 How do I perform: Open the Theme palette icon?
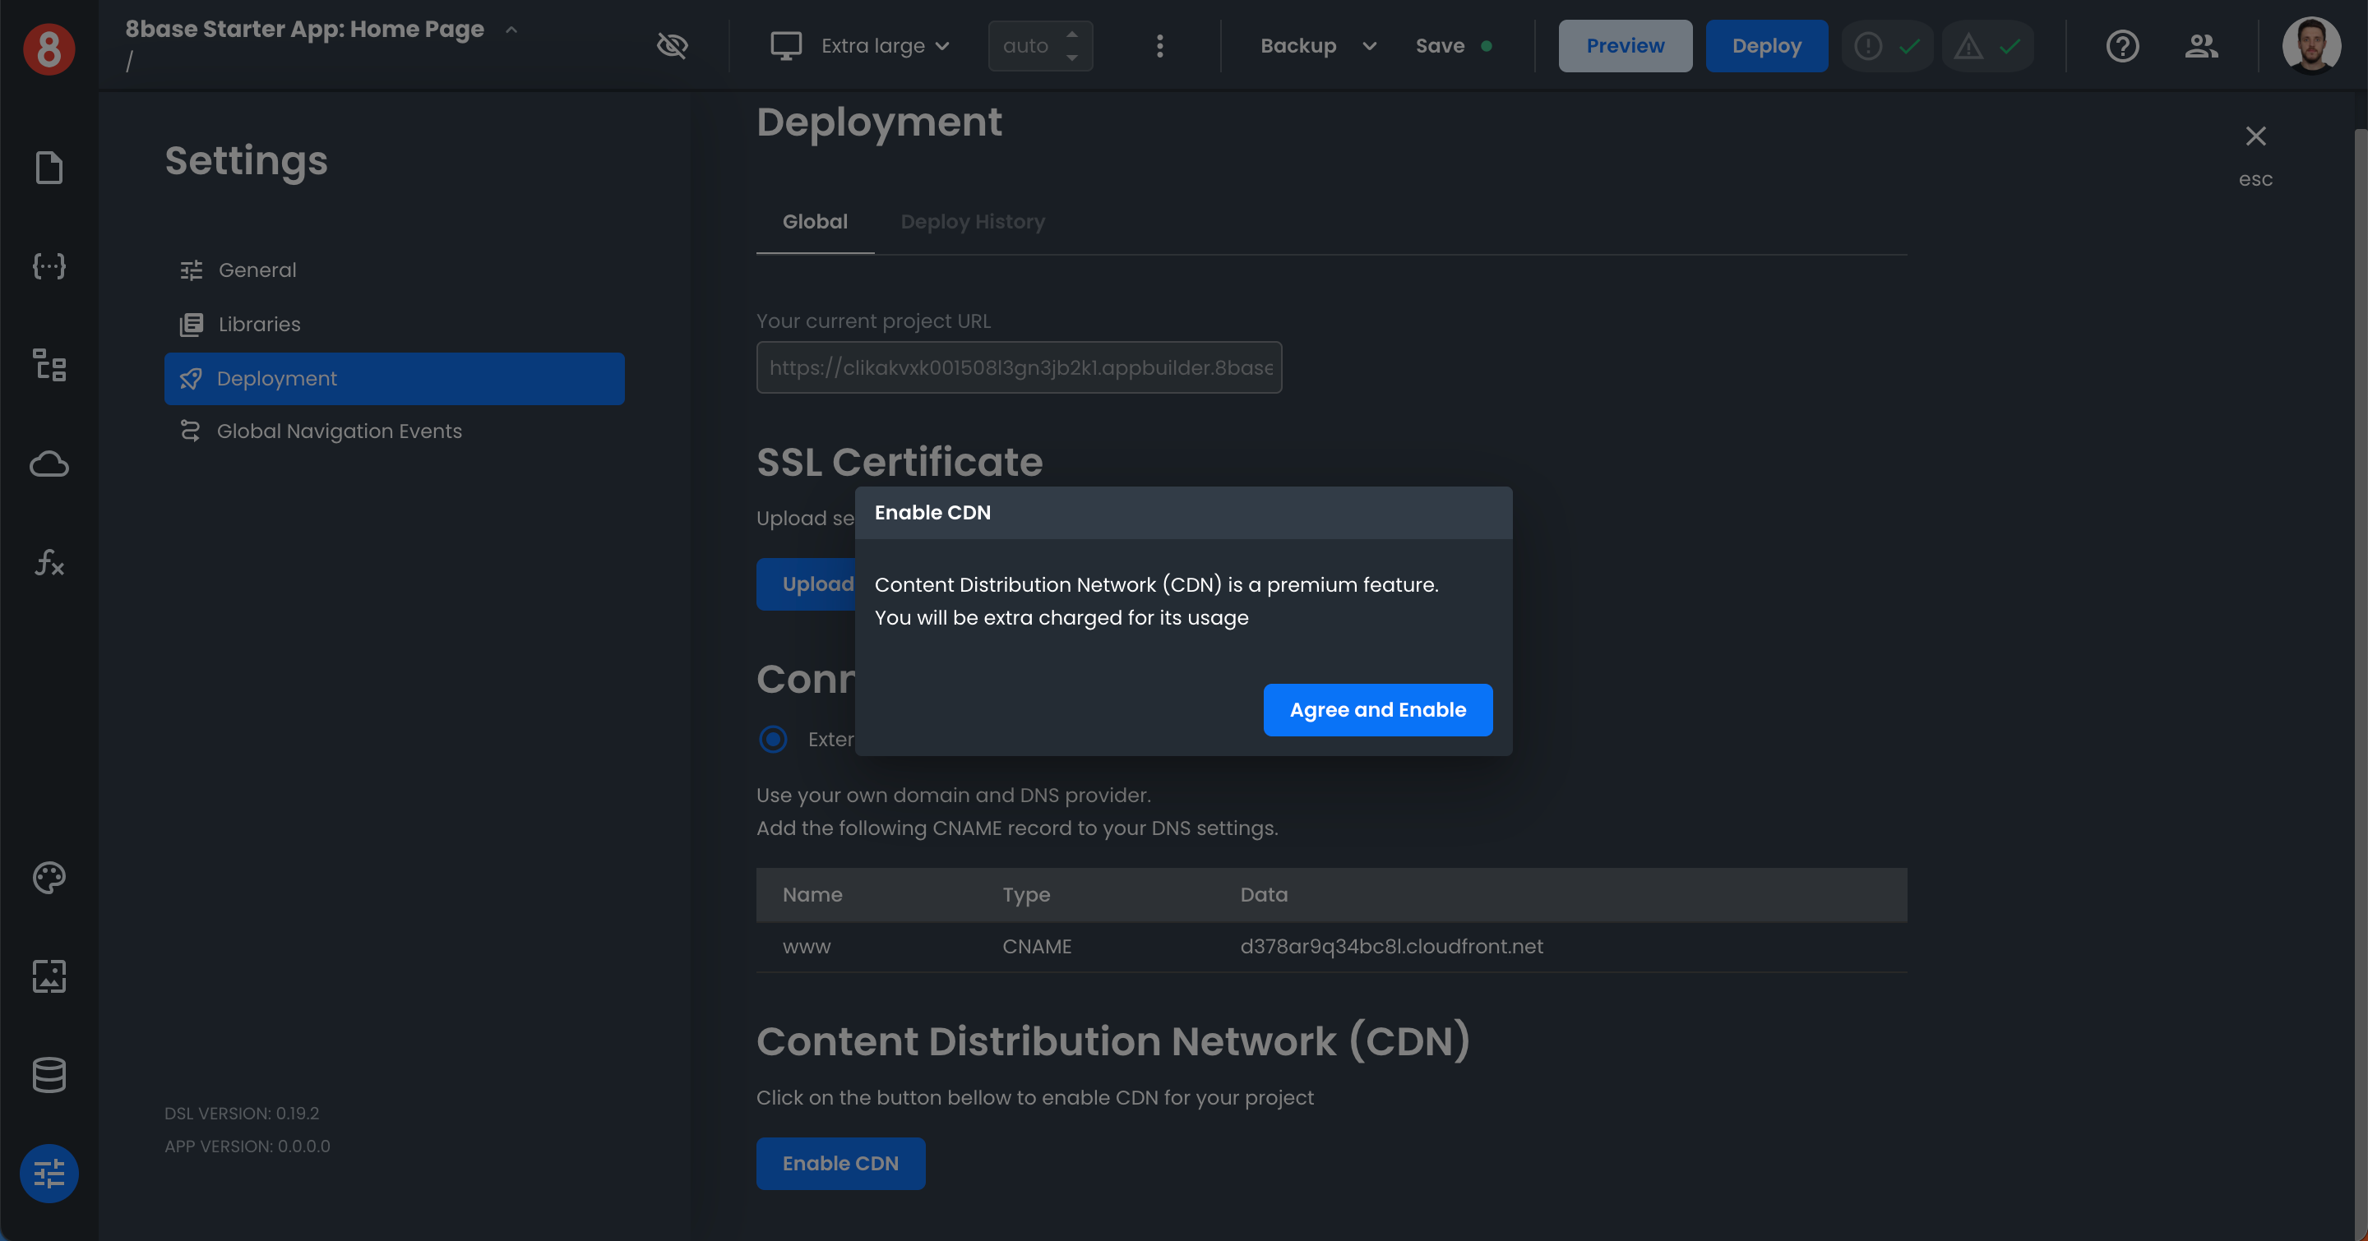pos(49,877)
